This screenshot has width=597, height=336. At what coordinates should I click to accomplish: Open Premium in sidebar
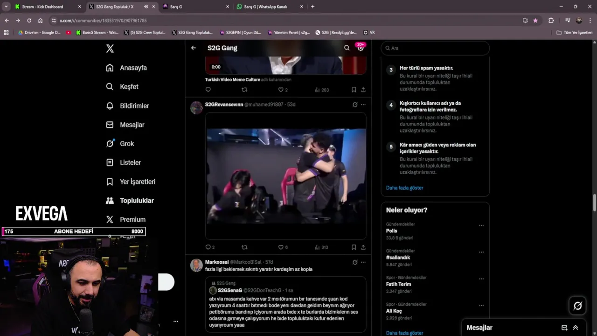[125, 219]
